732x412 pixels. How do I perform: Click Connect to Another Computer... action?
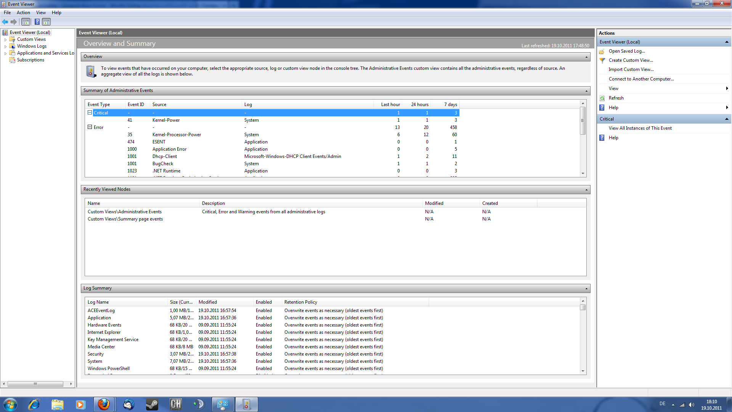point(641,79)
